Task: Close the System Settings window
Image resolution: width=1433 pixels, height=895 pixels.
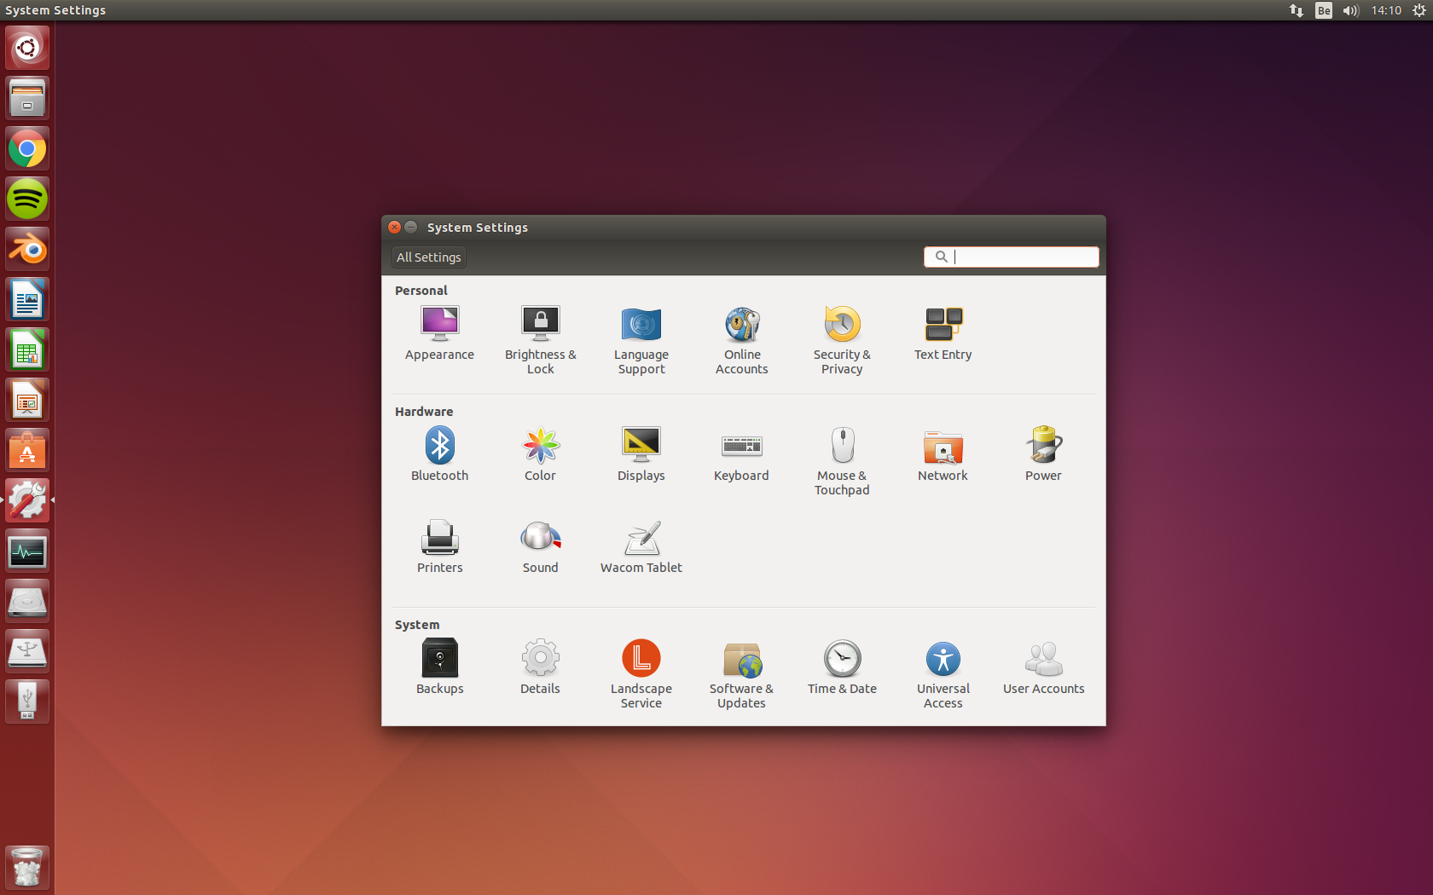Action: 394,228
